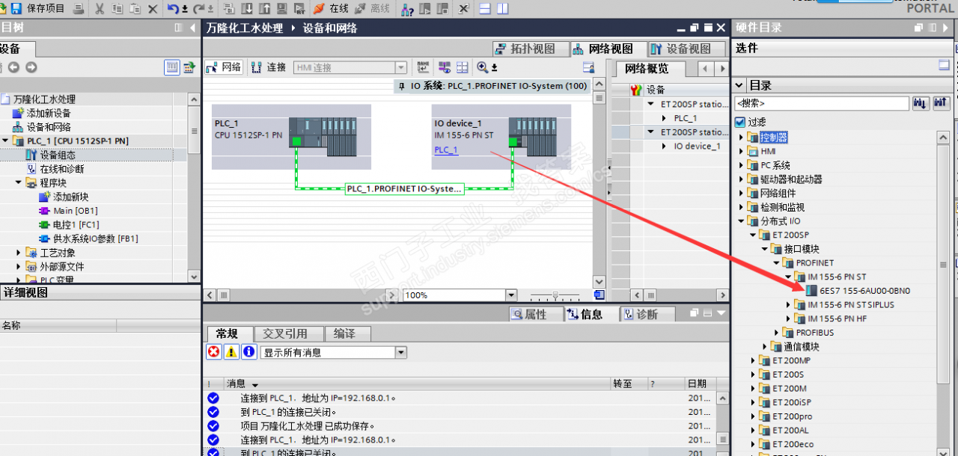This screenshot has width=958, height=456.
Task: Open Main [OB1] program block
Action: coord(68,211)
